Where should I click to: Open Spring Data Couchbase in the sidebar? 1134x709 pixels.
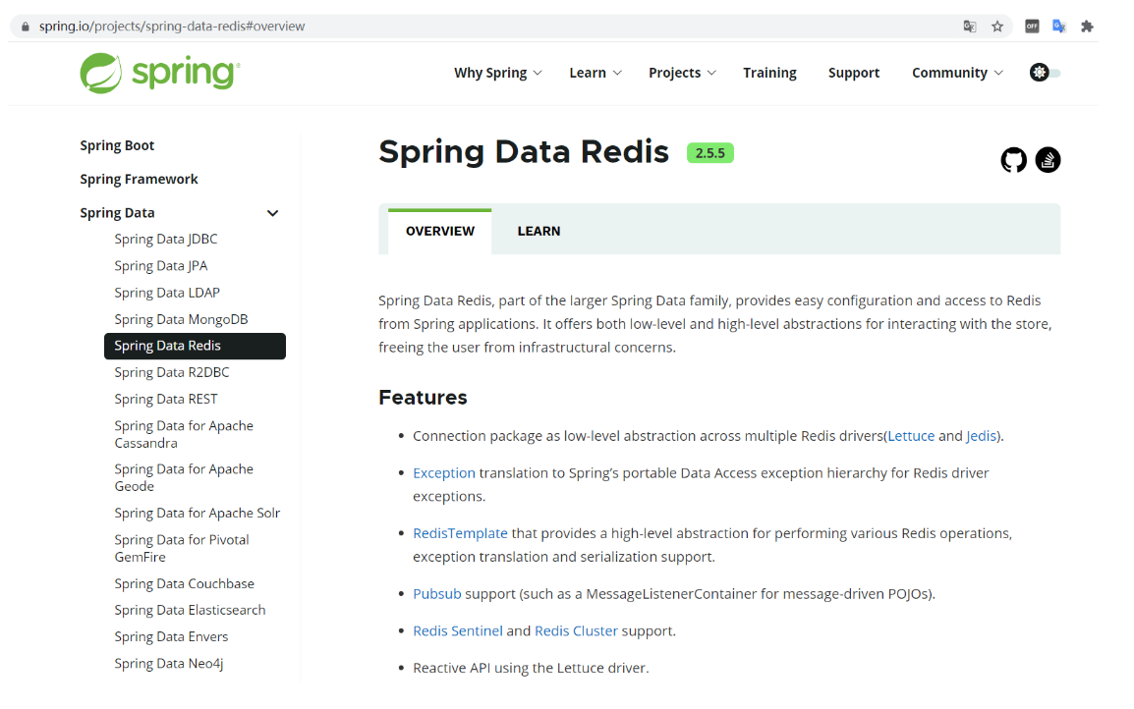pyautogui.click(x=185, y=584)
